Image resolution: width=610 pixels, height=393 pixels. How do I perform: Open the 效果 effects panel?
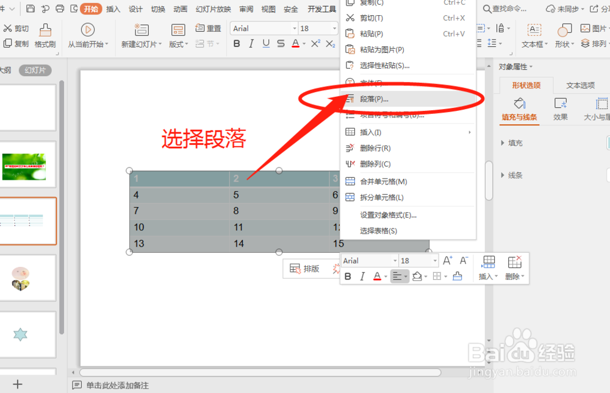click(559, 110)
